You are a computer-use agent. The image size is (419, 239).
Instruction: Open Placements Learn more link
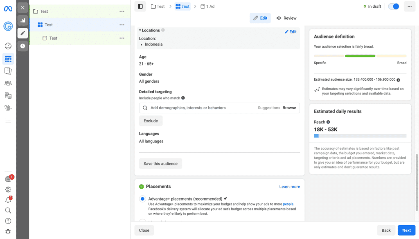coord(290,187)
